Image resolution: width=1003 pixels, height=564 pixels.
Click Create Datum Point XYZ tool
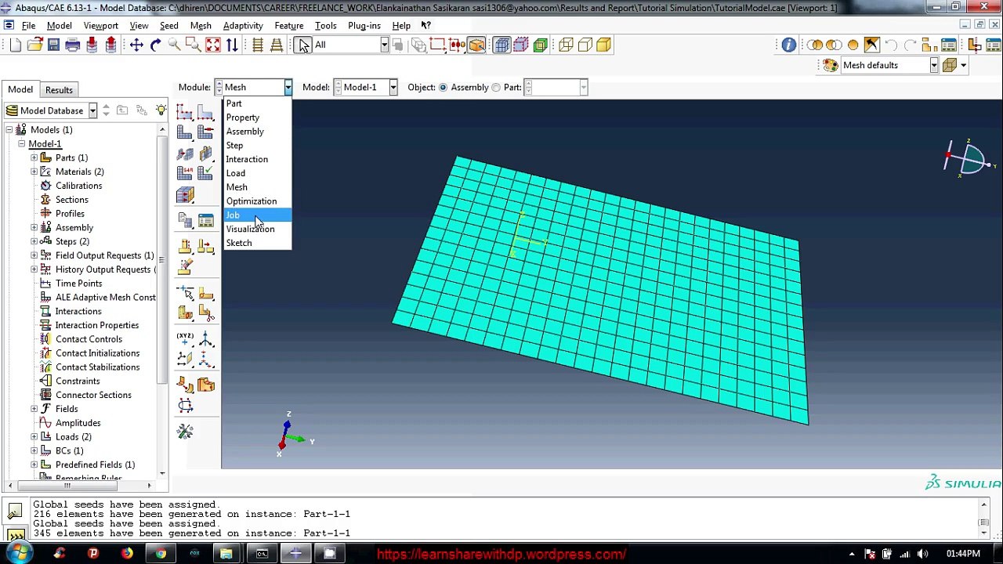click(x=185, y=339)
